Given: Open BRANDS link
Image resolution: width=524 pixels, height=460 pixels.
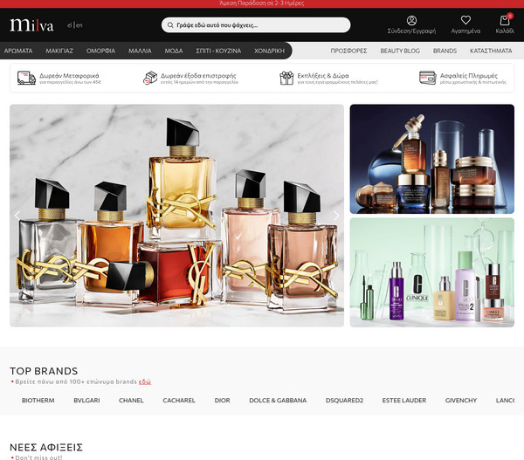Looking at the screenshot, I should (x=445, y=51).
